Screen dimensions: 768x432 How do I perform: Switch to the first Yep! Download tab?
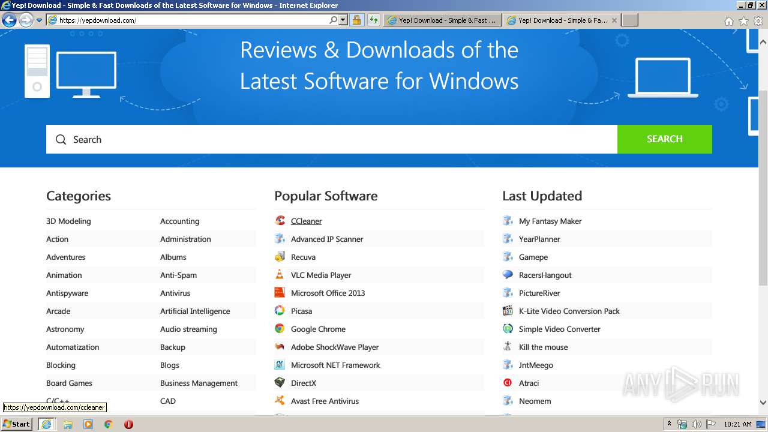(443, 20)
